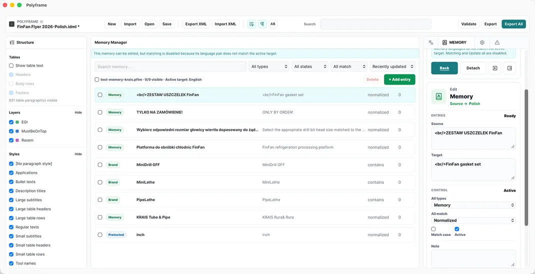Click the Open button
535x274 pixels.
pos(149,24)
